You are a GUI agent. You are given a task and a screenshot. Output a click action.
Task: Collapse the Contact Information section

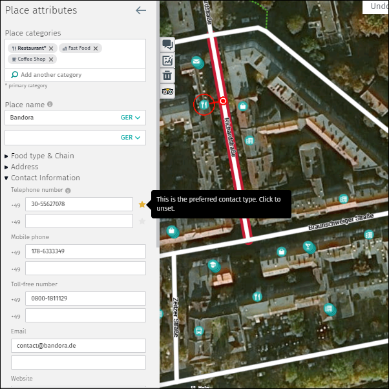click(x=43, y=178)
